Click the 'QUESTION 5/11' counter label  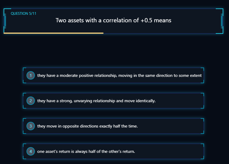23,14
